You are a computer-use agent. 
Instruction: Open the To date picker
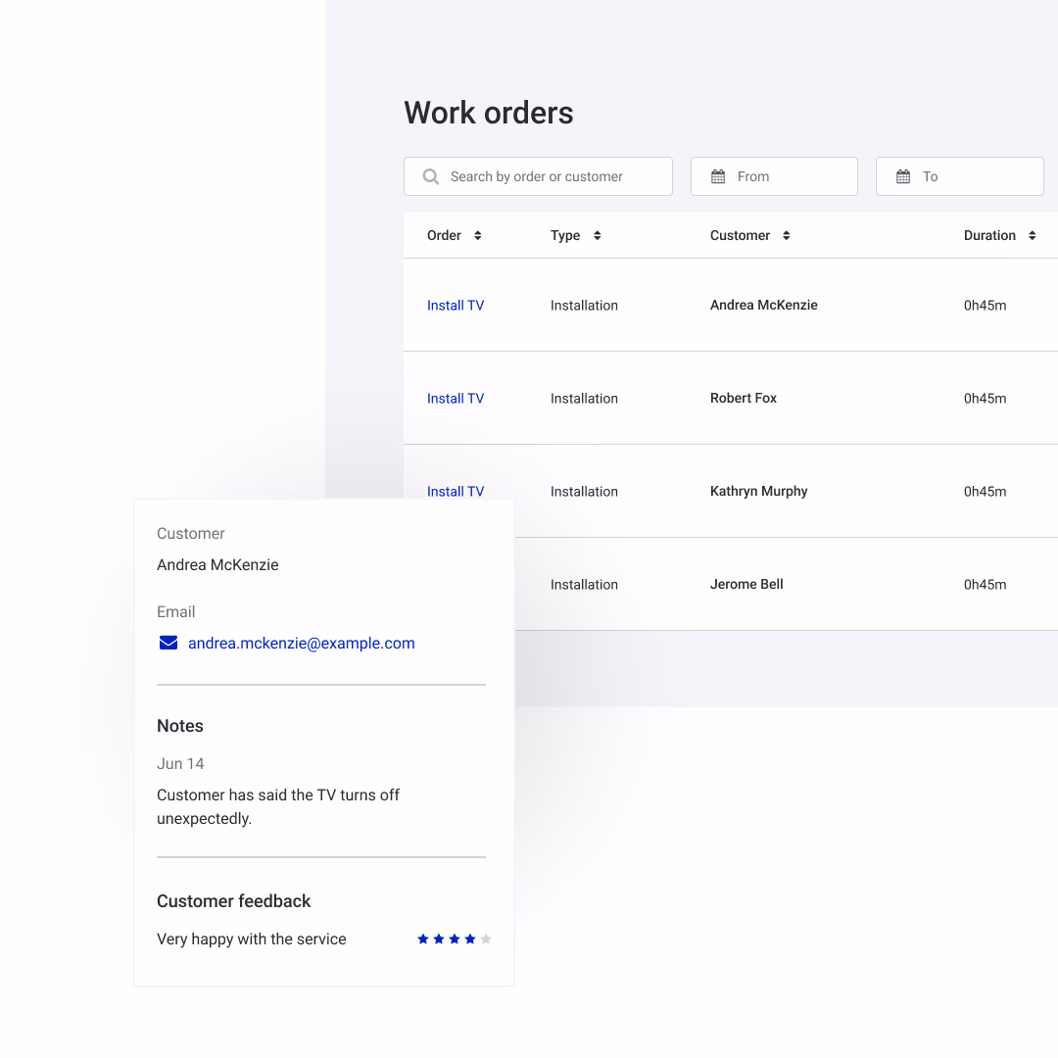coord(960,176)
